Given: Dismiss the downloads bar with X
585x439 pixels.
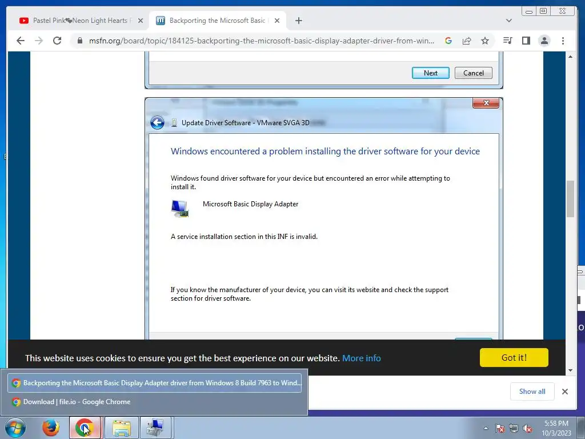Looking at the screenshot, I should [x=565, y=391].
